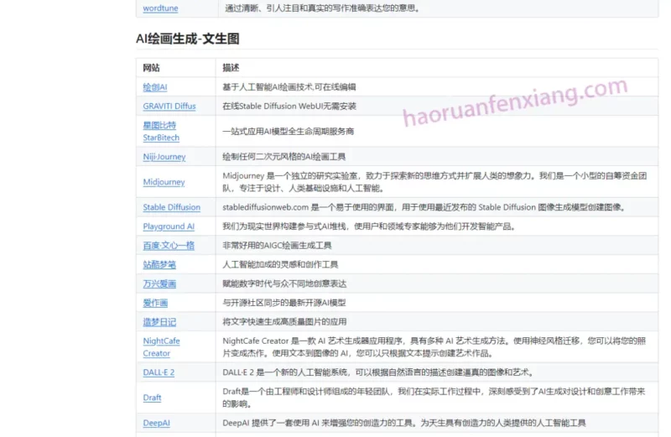Click description 非常好用的AIGC绘画生成工具
This screenshot has width=671, height=437.
tap(277, 245)
